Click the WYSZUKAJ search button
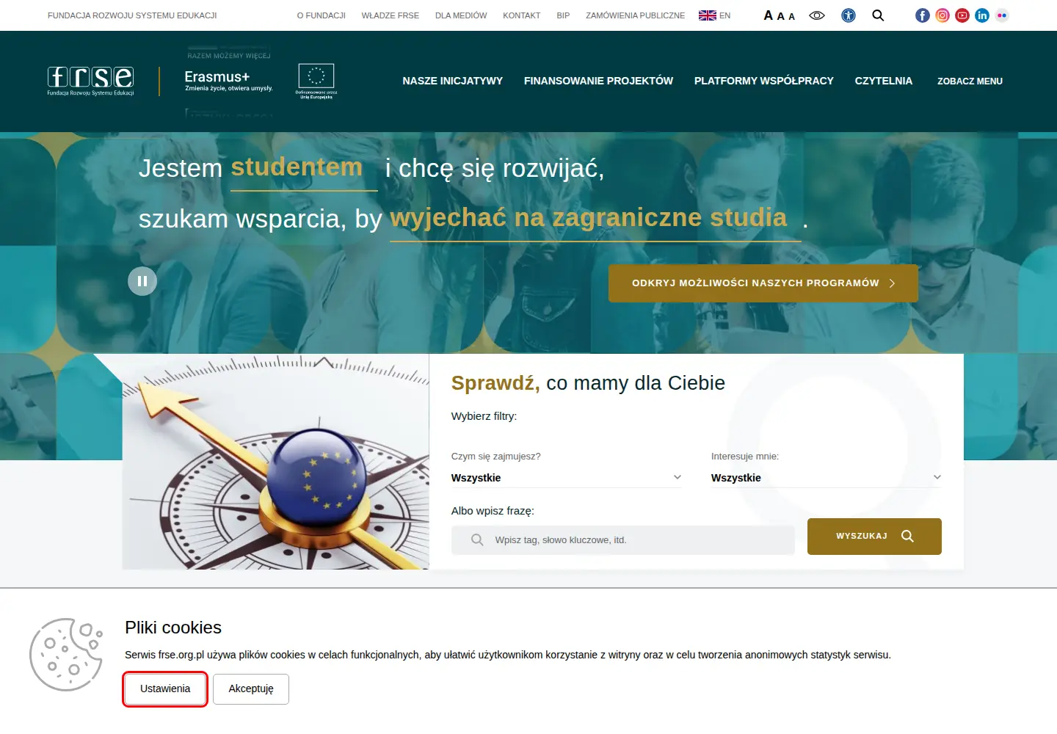This screenshot has width=1057, height=734. 874,537
